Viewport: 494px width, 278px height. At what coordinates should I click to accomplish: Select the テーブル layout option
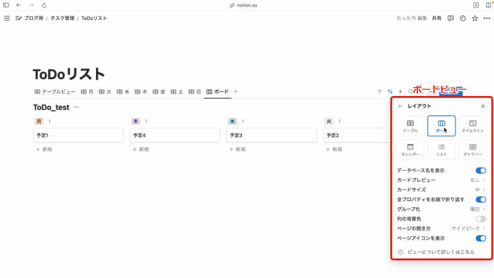point(410,126)
